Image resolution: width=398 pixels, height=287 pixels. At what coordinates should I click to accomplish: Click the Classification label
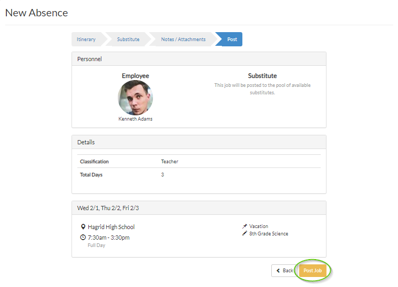click(94, 162)
